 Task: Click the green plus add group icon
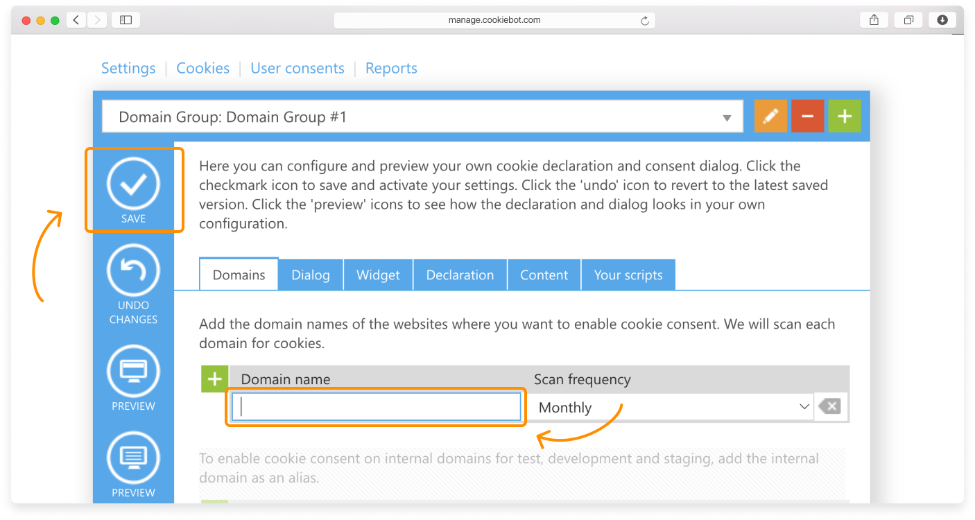pyautogui.click(x=844, y=116)
